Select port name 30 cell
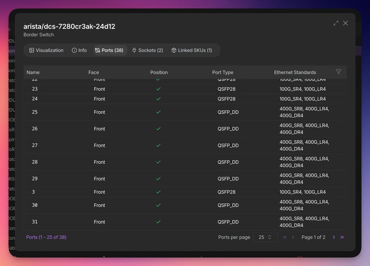Viewport: 370px width, 266px height. click(x=35, y=205)
